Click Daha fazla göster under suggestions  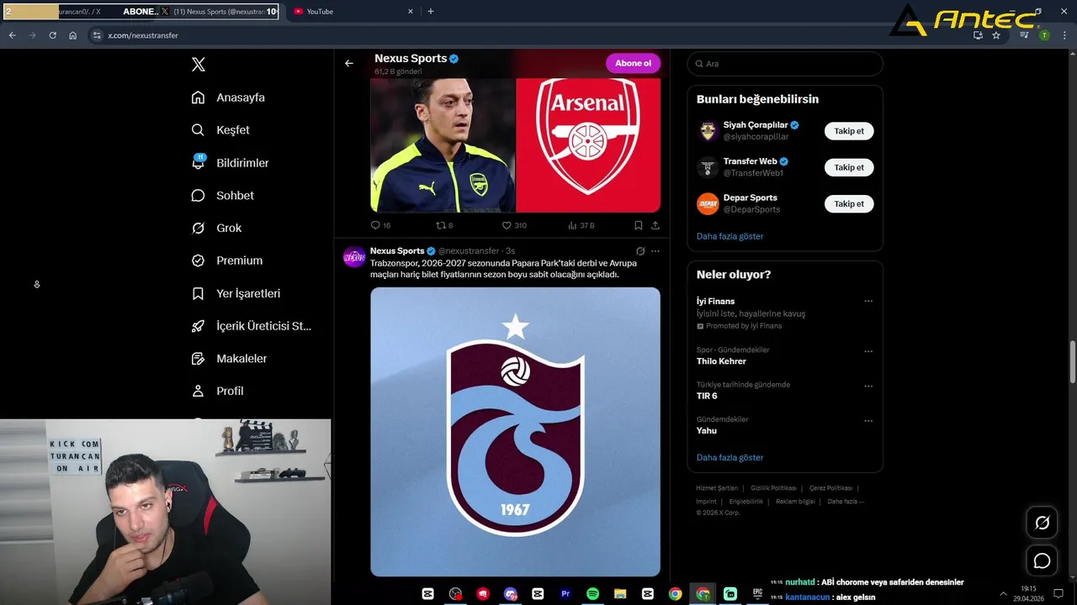pyautogui.click(x=729, y=236)
